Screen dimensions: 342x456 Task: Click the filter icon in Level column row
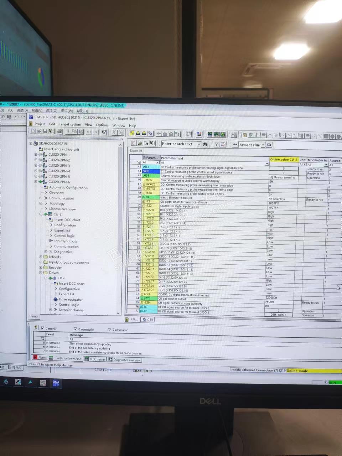click(43, 339)
